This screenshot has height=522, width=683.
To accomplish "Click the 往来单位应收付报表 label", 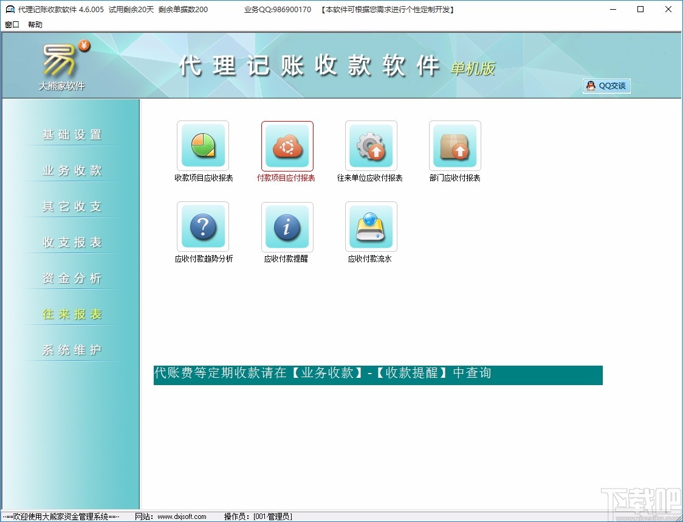I will (370, 178).
